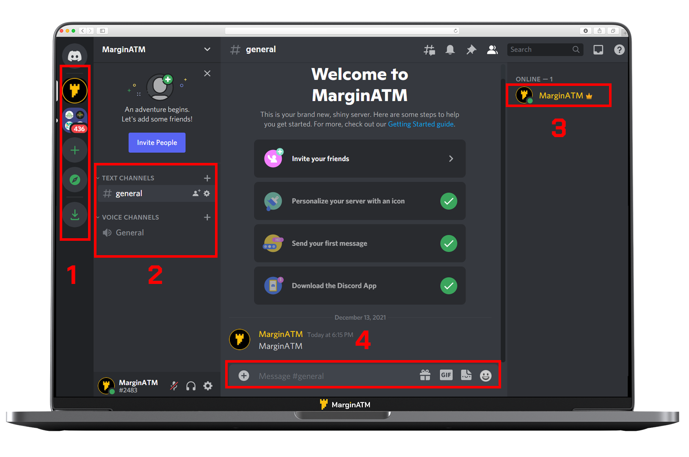Click the Search input field
689x457 pixels.
545,50
